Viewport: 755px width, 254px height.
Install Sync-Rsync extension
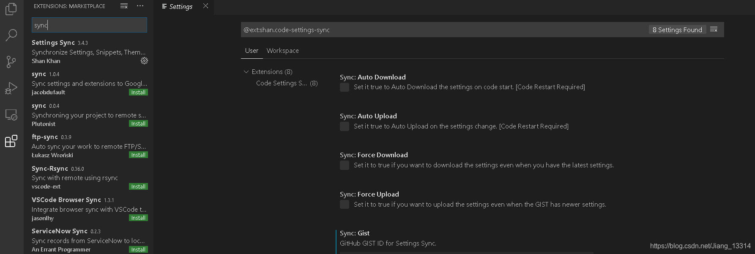tap(138, 187)
